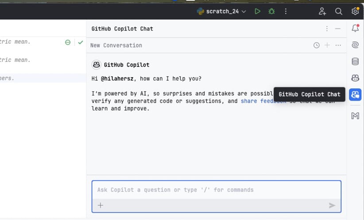Open IDE settings gear icon
The image size is (364, 220).
coord(355,11)
